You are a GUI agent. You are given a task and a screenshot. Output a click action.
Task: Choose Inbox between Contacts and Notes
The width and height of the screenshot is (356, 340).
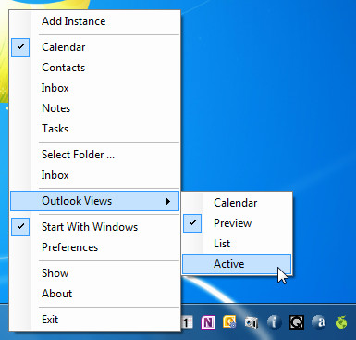point(94,88)
